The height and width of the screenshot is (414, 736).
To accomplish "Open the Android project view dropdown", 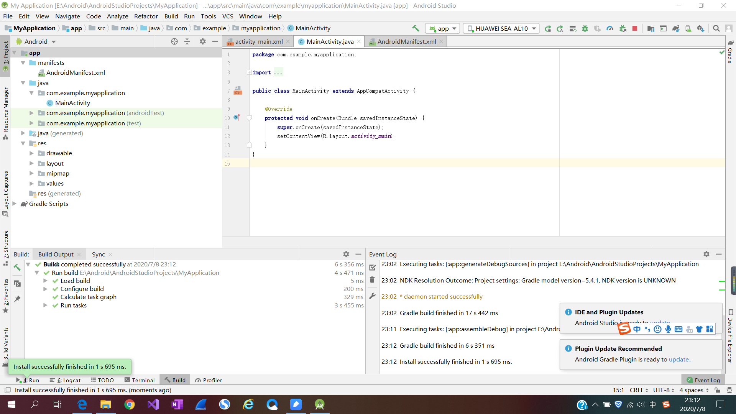I will pyautogui.click(x=36, y=41).
